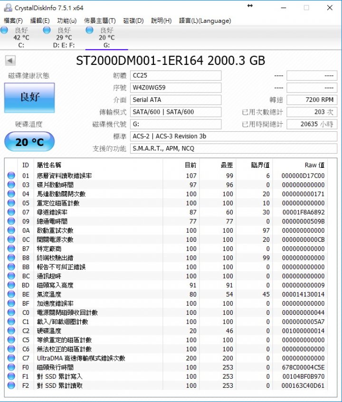Click status icon for attribute C6
Screen dimensions: 342x402
[x=11, y=349]
